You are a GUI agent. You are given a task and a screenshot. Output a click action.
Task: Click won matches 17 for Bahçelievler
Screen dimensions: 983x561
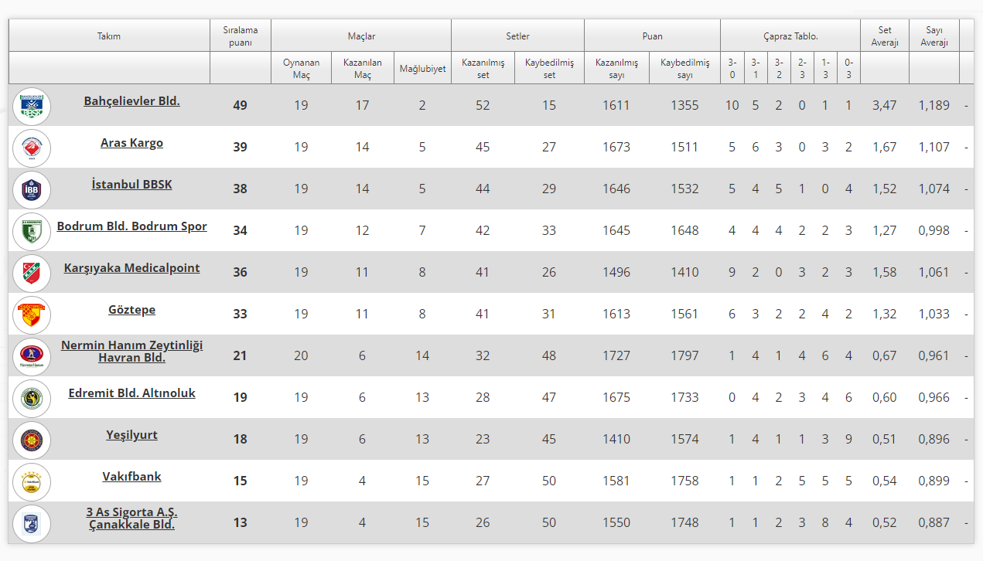tap(363, 105)
